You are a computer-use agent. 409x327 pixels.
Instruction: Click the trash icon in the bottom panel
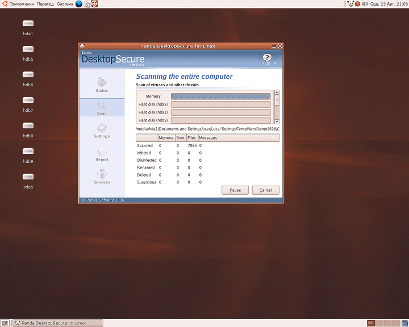click(x=405, y=324)
